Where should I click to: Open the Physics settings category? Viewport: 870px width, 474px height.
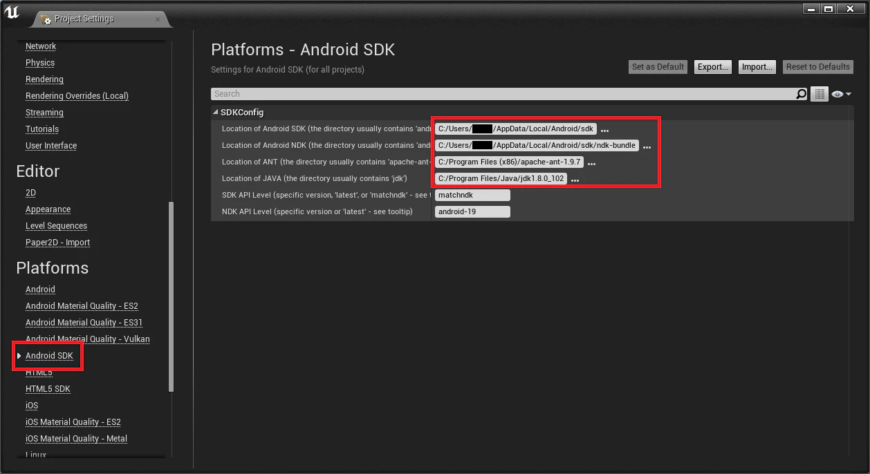[40, 63]
